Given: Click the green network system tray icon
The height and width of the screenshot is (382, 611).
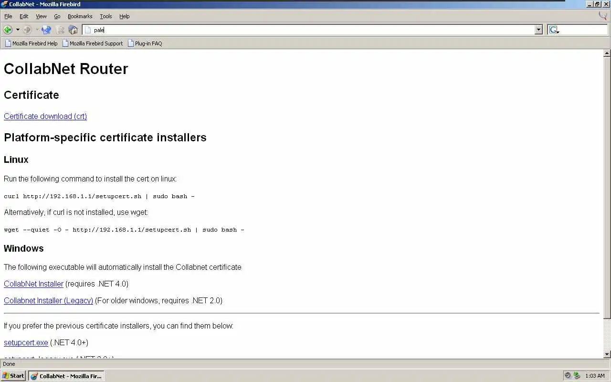Looking at the screenshot, I should point(577,376).
